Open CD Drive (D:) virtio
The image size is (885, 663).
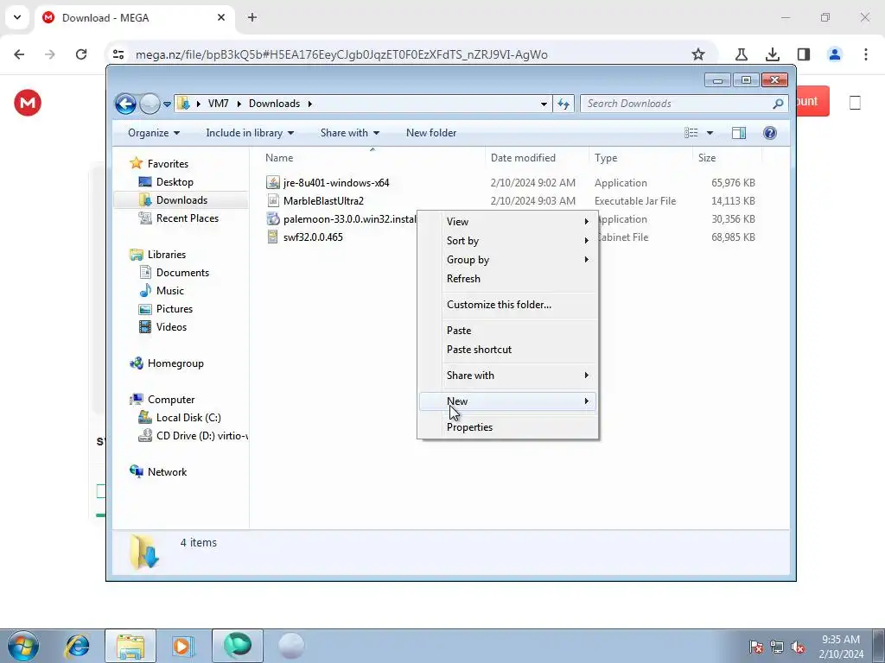point(201,436)
